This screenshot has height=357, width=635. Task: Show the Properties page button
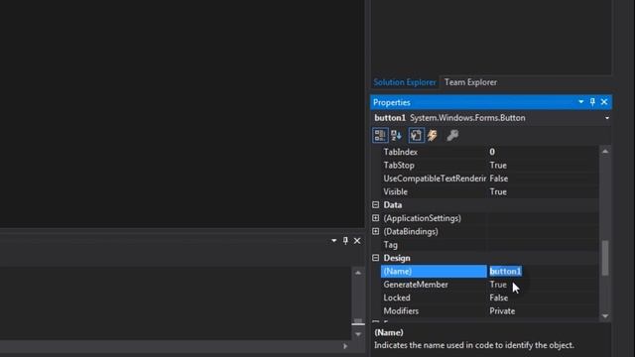pyautogui.click(x=416, y=135)
